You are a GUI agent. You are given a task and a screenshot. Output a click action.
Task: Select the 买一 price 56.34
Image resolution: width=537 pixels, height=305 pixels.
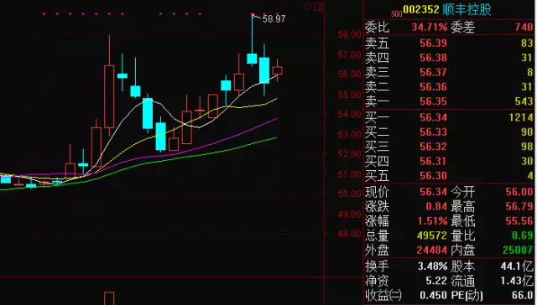[x=433, y=117]
